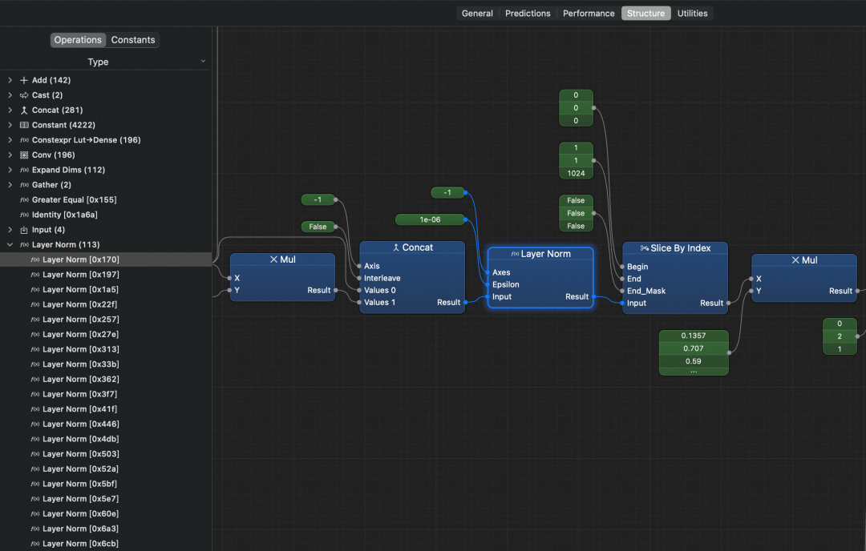
Task: Open the Type dropdown in the sidebar
Action: tap(203, 62)
